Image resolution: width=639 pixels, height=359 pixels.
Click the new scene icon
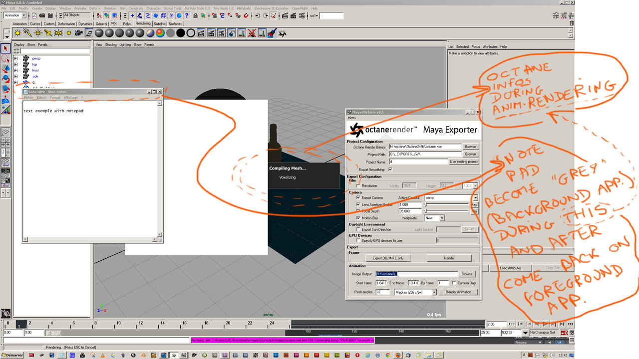pos(34,15)
